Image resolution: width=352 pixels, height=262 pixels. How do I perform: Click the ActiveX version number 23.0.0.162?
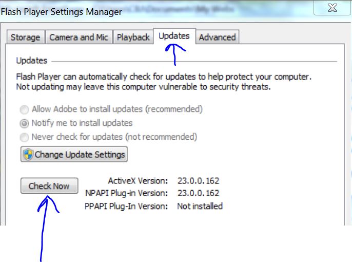198,181
